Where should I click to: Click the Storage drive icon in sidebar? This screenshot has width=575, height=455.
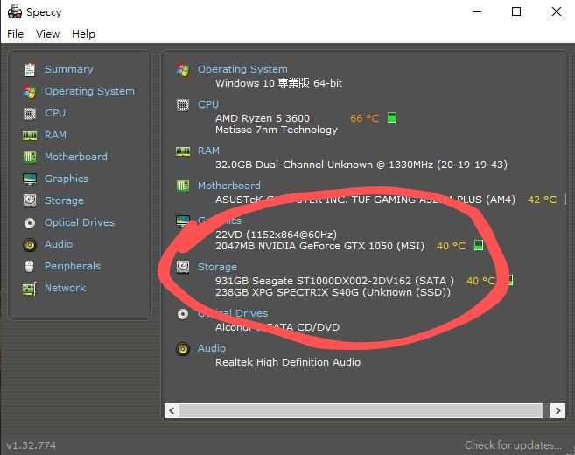coord(30,200)
